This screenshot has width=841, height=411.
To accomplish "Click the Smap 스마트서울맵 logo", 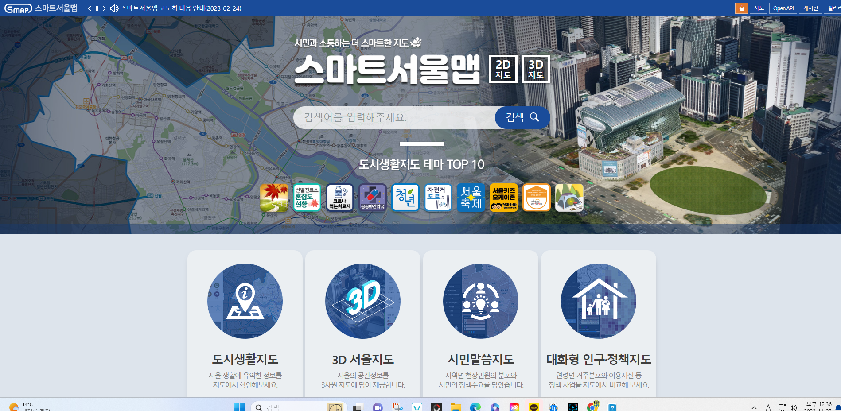I will [x=41, y=8].
